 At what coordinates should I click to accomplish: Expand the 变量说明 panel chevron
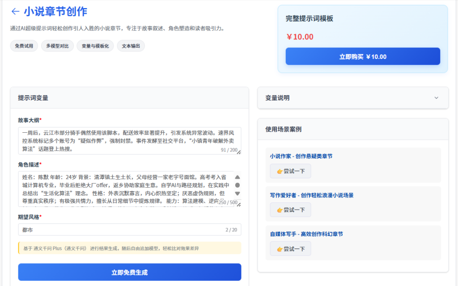[x=436, y=98]
